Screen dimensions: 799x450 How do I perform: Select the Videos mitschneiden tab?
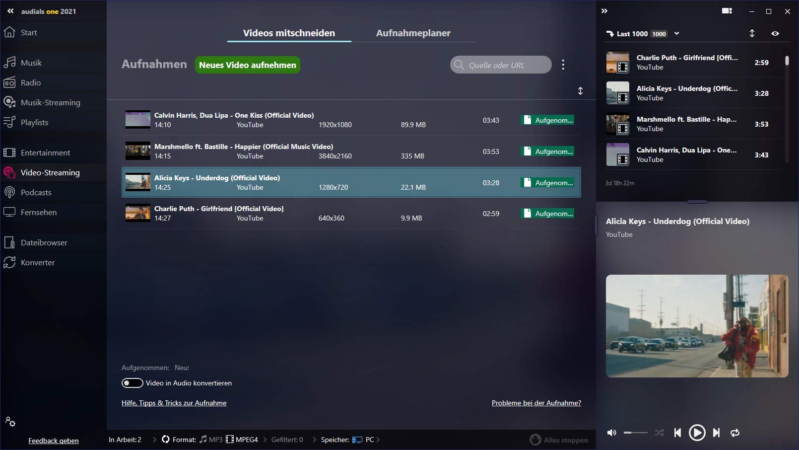289,33
